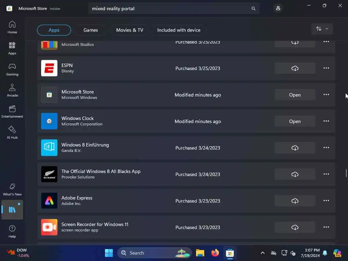Open the Arcade section
The width and height of the screenshot is (348, 261).
point(12,90)
